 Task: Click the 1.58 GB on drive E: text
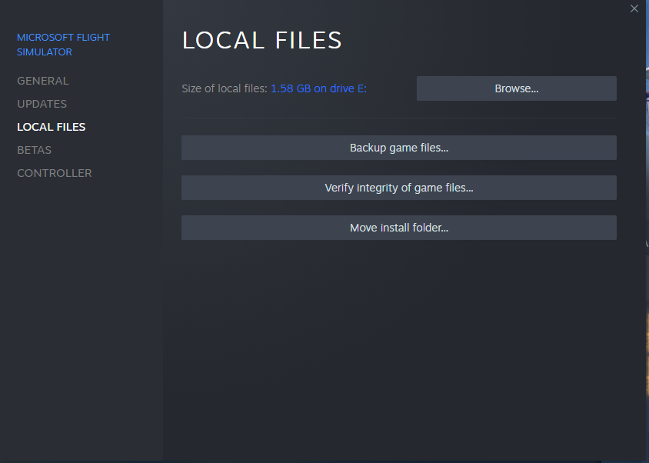pos(318,88)
